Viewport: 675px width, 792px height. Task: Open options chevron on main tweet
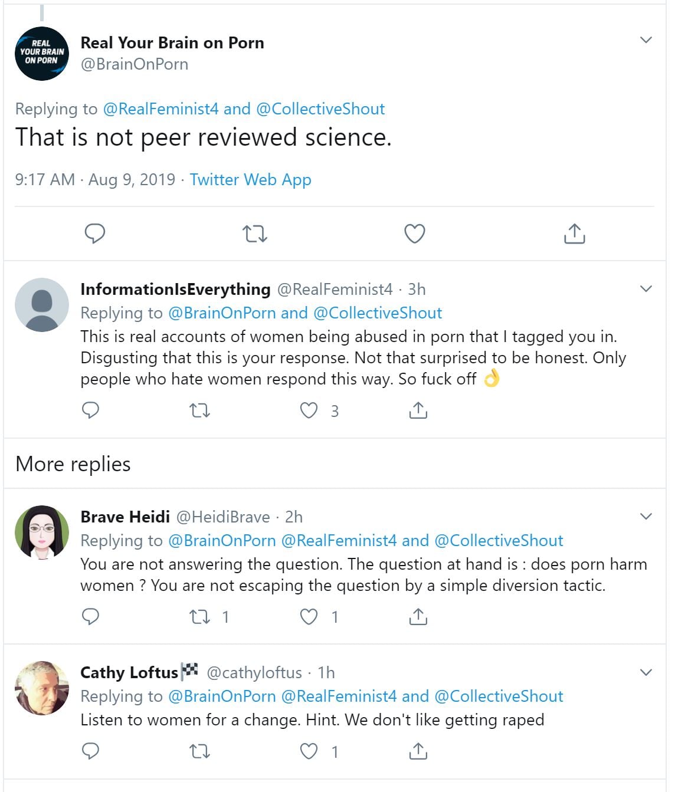(646, 40)
